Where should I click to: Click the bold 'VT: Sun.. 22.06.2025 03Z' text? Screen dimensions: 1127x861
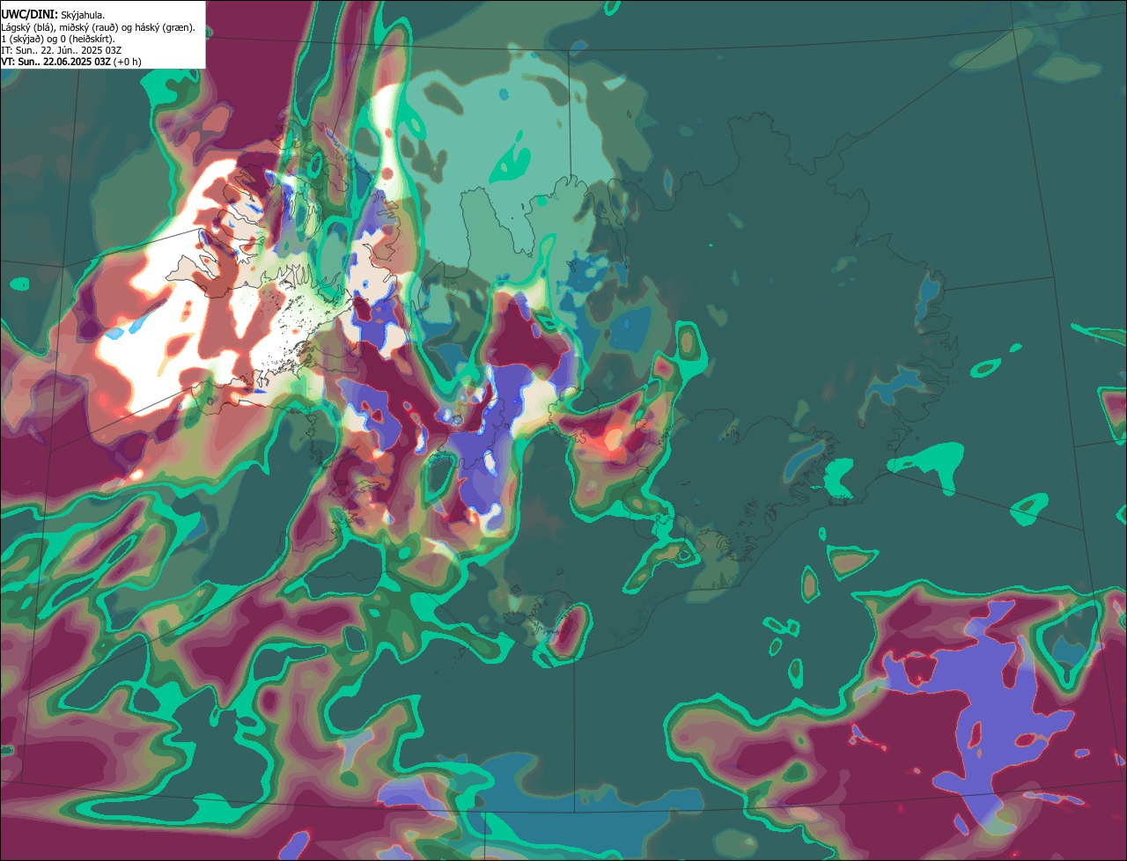[55, 62]
